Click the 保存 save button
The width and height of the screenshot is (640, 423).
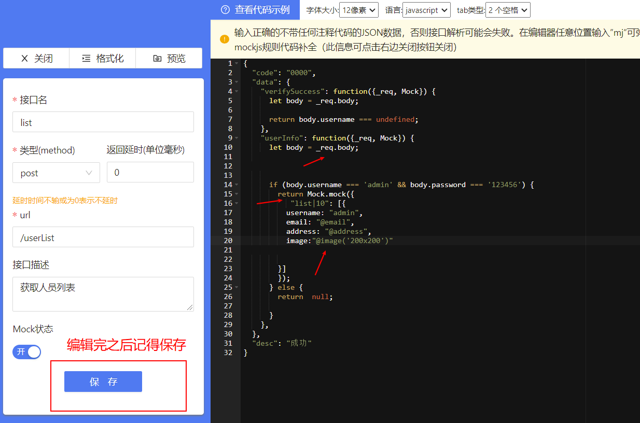tap(103, 382)
